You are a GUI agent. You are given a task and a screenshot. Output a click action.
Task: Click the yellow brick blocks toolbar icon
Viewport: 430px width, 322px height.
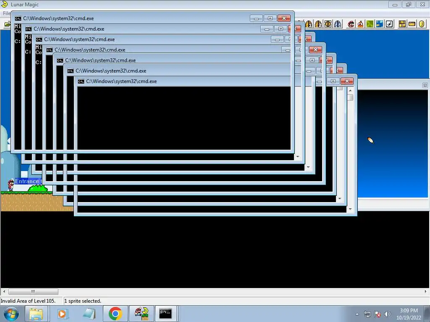coord(402,24)
